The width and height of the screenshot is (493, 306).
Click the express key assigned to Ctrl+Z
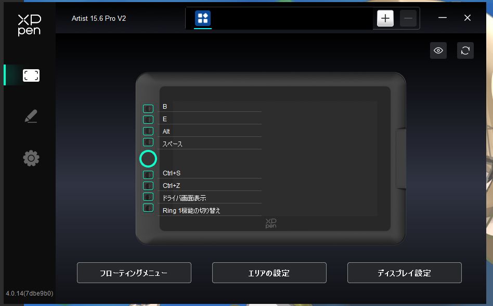point(148,186)
